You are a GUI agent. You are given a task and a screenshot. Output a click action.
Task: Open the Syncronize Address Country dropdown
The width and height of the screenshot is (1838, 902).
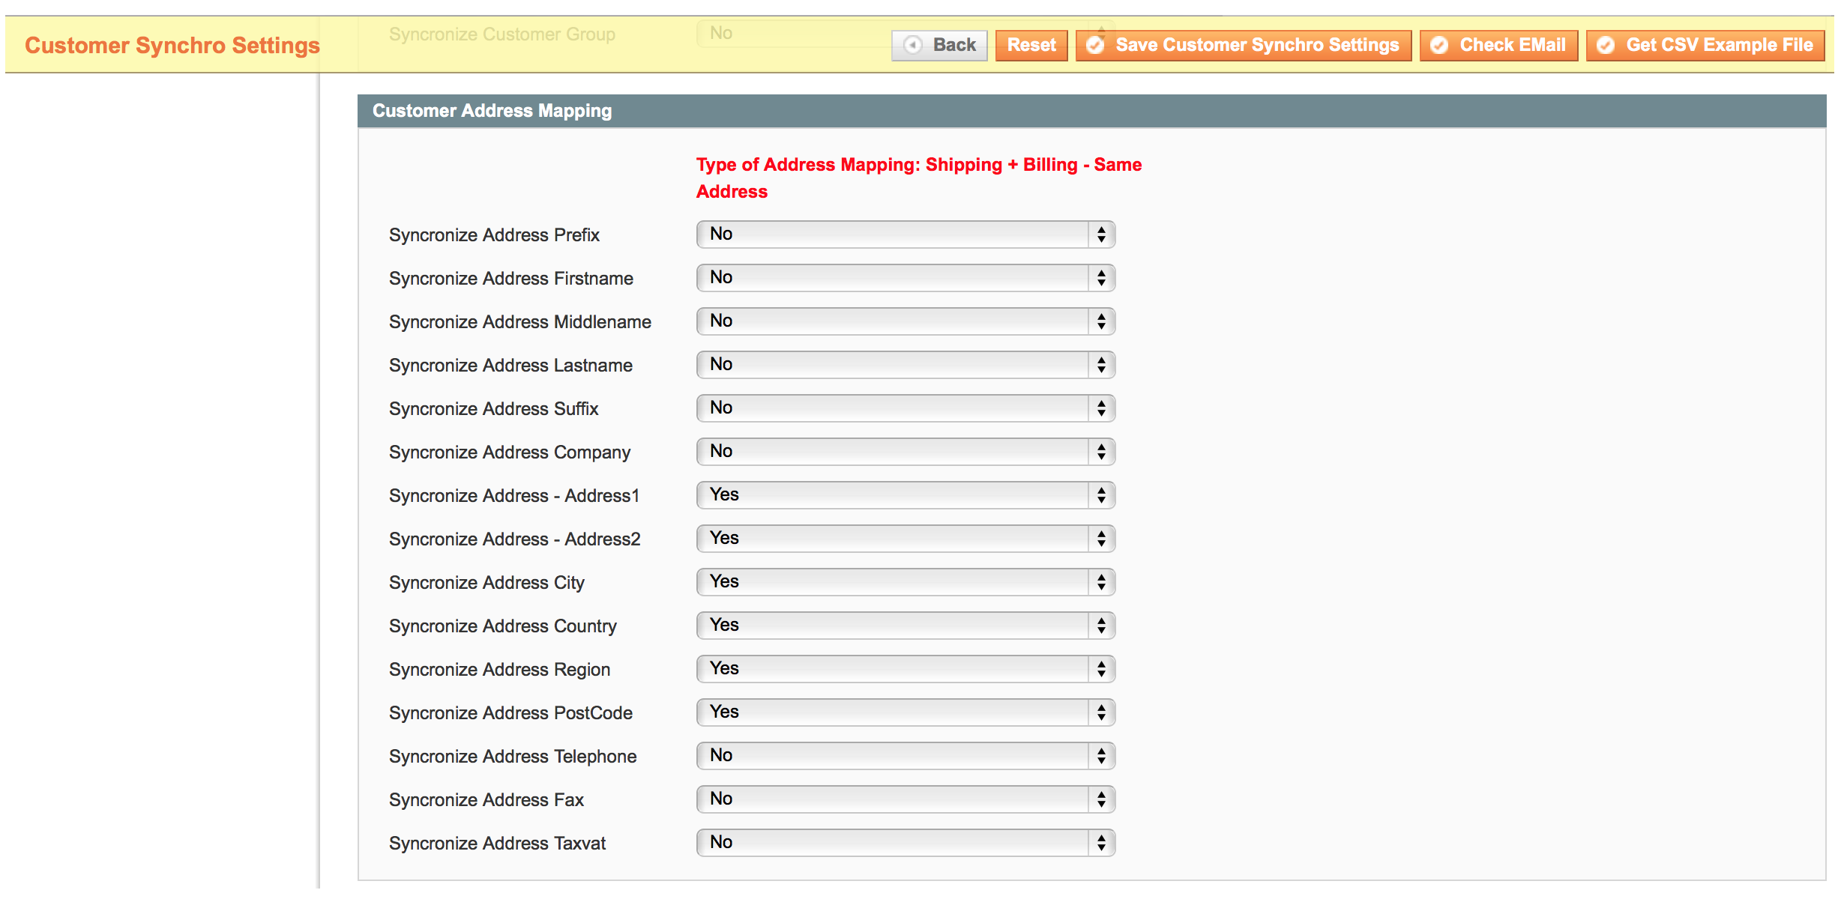(906, 626)
